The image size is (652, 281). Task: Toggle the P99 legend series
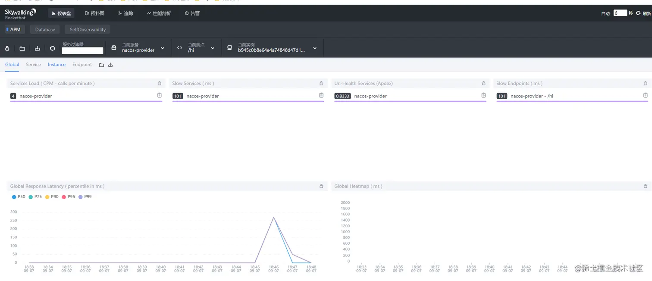click(85, 197)
